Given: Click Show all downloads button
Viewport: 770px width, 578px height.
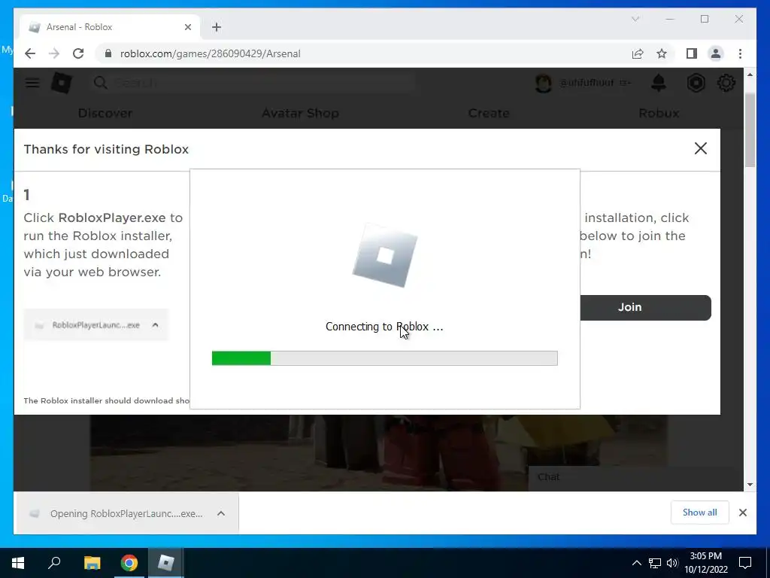Looking at the screenshot, I should pos(699,512).
